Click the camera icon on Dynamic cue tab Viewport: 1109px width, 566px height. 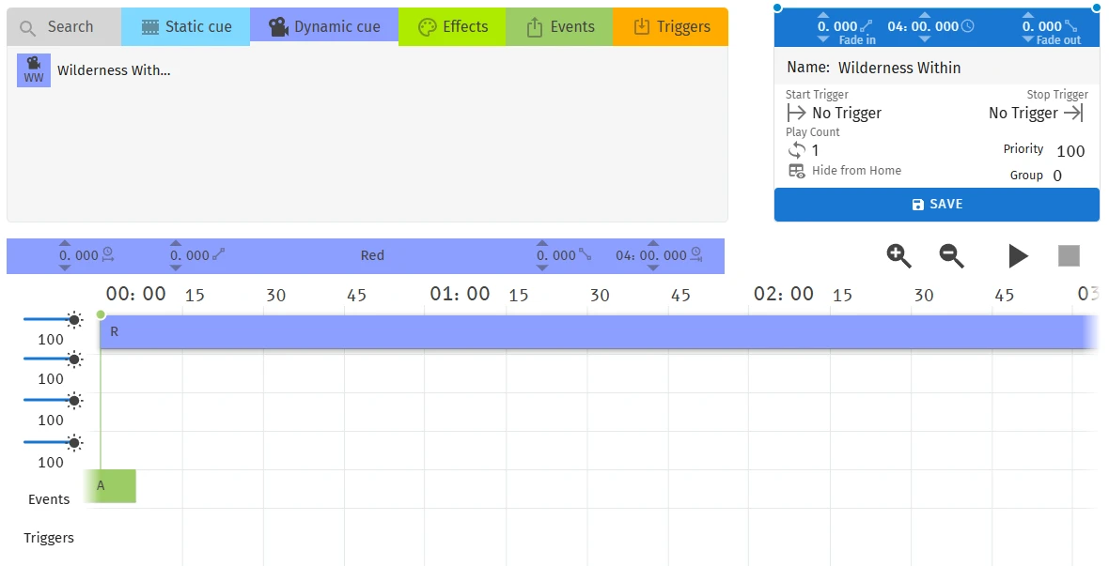[278, 27]
